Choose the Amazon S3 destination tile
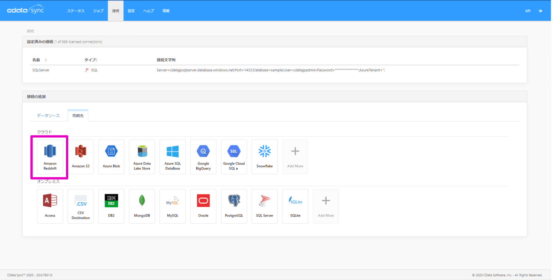The image size is (553, 280). coord(81,157)
